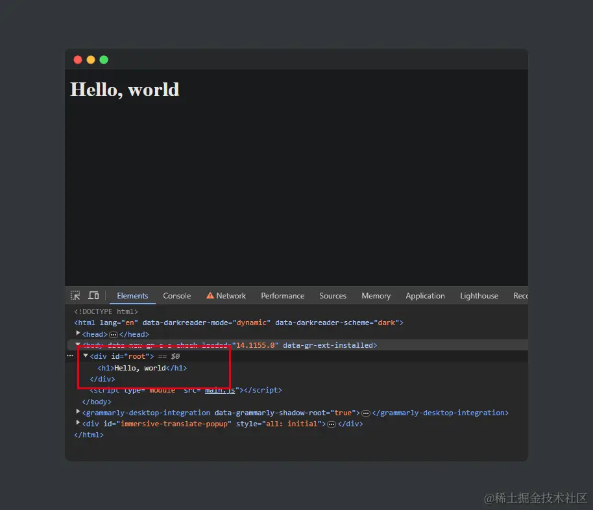Click the Network tab warning triangle icon
The width and height of the screenshot is (593, 510).
click(210, 295)
